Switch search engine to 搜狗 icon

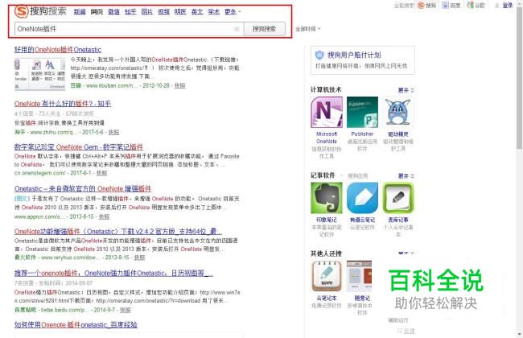point(421,5)
